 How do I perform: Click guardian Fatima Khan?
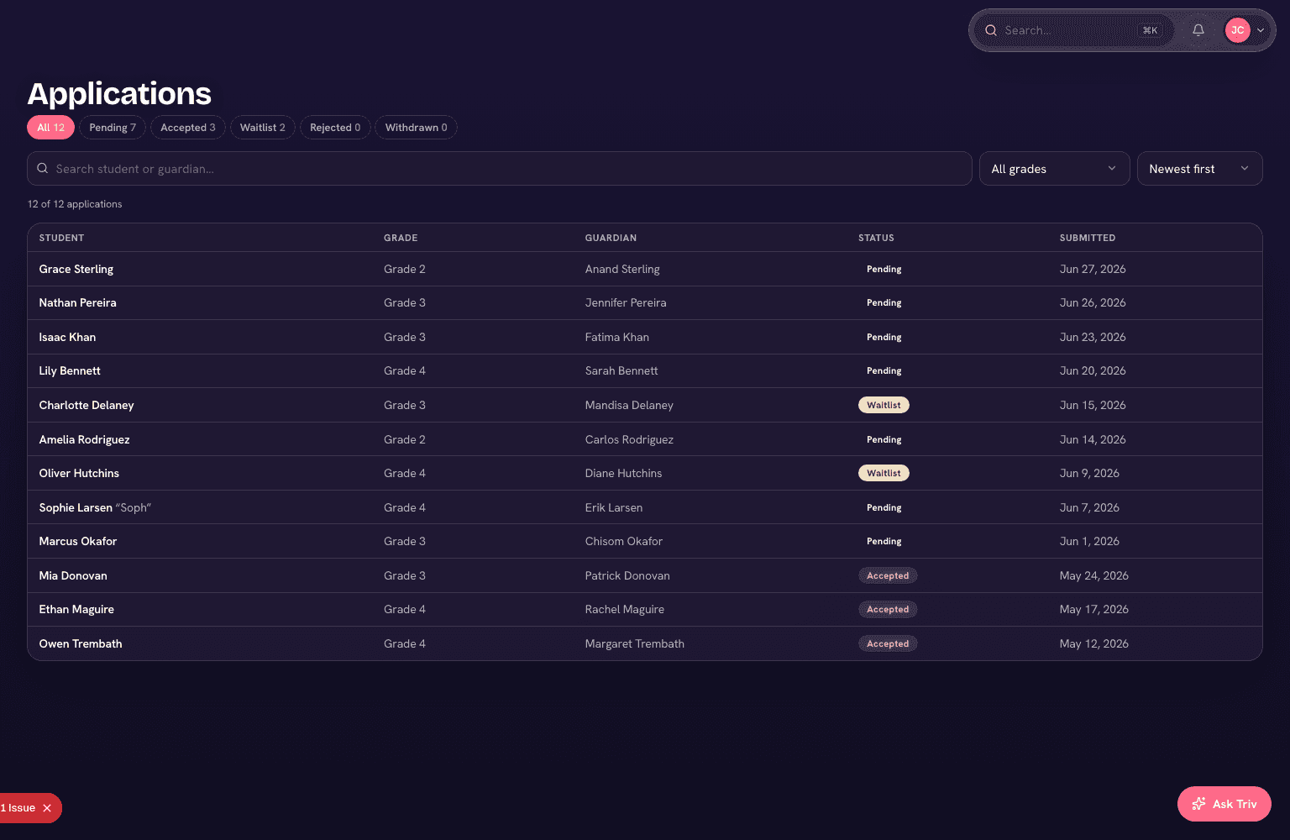coord(617,337)
